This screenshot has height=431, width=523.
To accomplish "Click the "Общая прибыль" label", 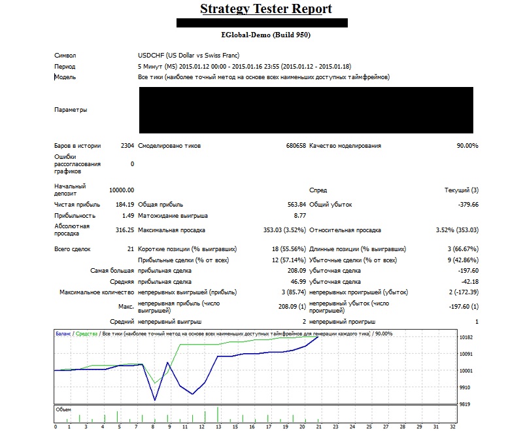I will [160, 205].
